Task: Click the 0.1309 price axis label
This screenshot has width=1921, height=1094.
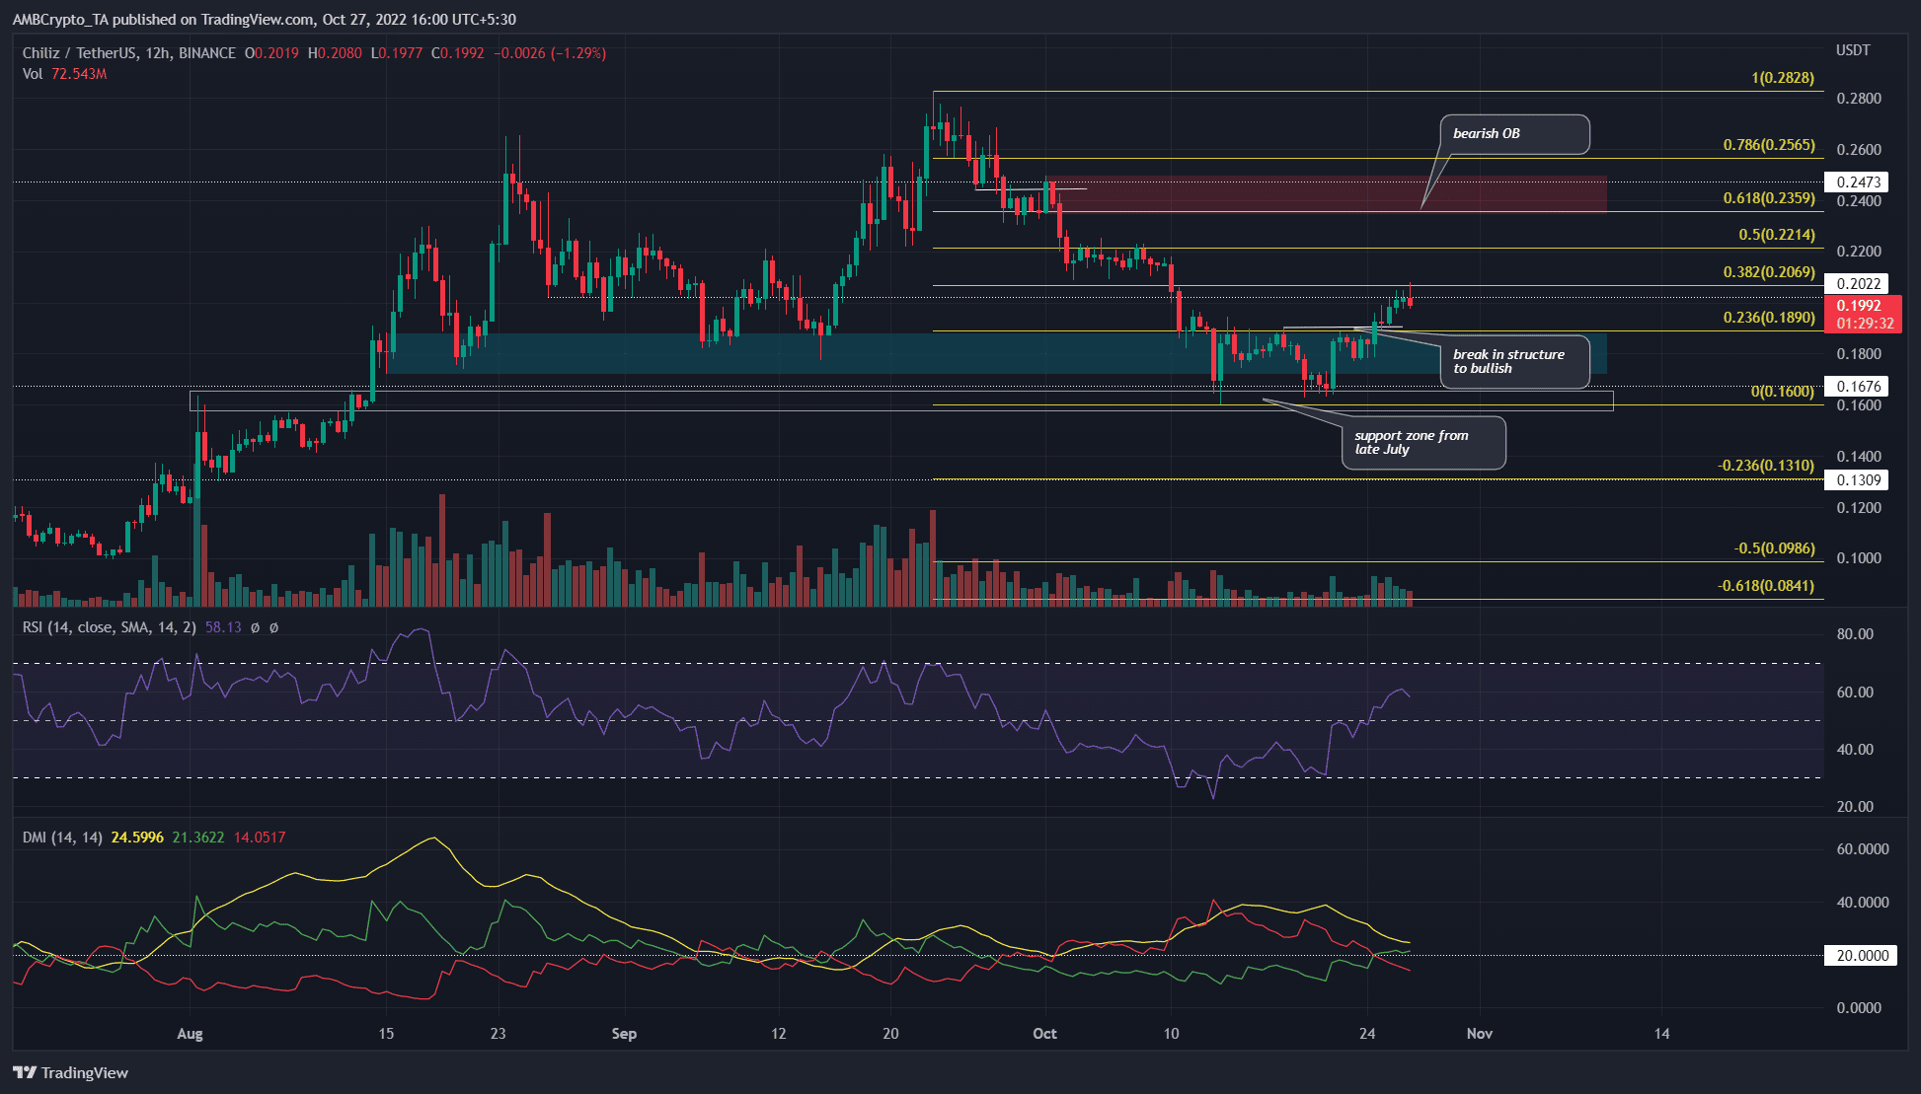Action: [1858, 480]
